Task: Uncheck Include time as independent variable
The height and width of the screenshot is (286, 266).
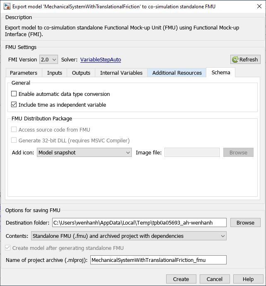Action: [x=14, y=105]
